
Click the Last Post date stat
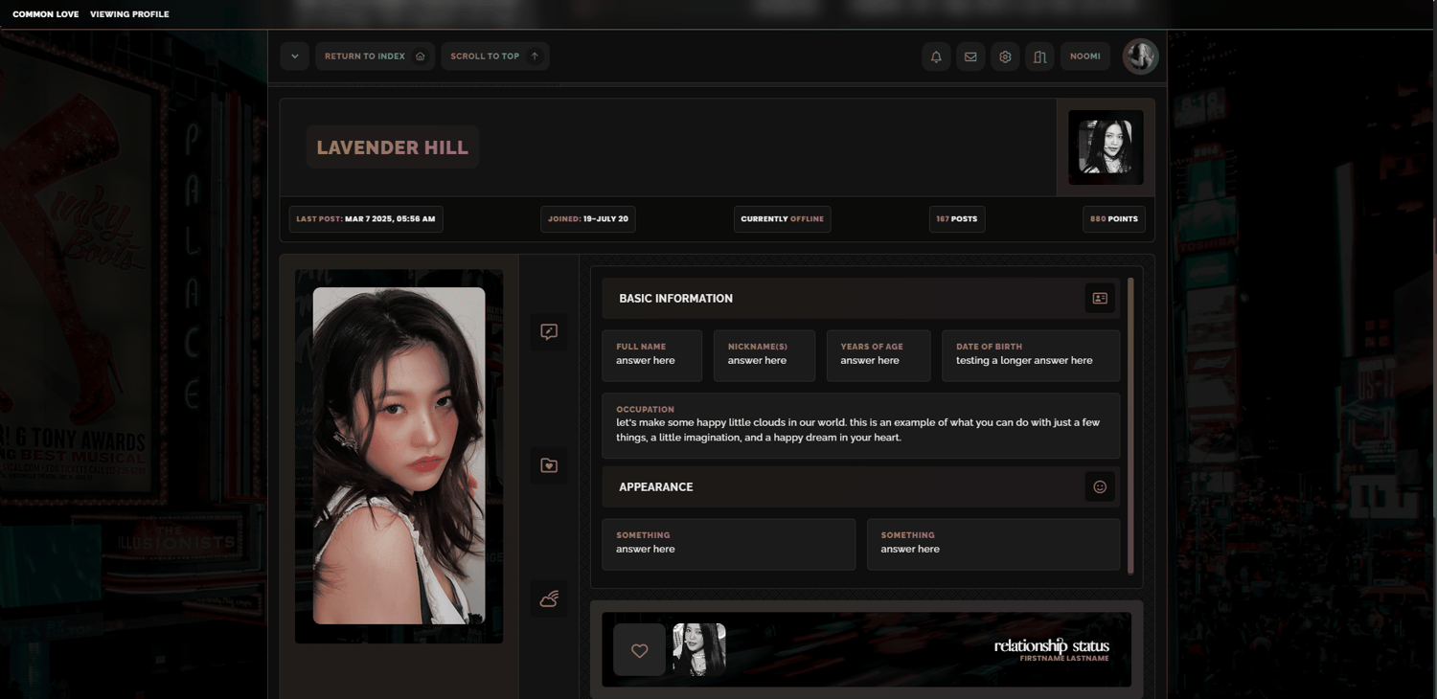pyautogui.click(x=366, y=219)
